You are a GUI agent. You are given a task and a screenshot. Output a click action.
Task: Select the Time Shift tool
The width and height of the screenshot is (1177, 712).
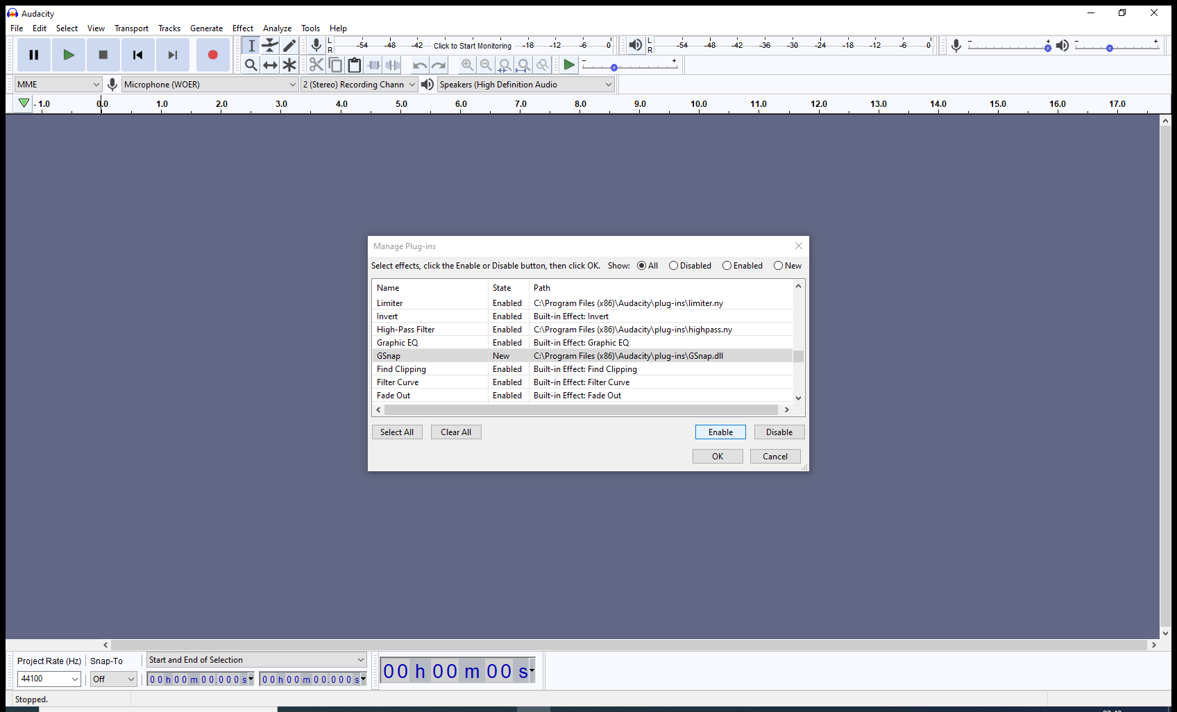[270, 65]
